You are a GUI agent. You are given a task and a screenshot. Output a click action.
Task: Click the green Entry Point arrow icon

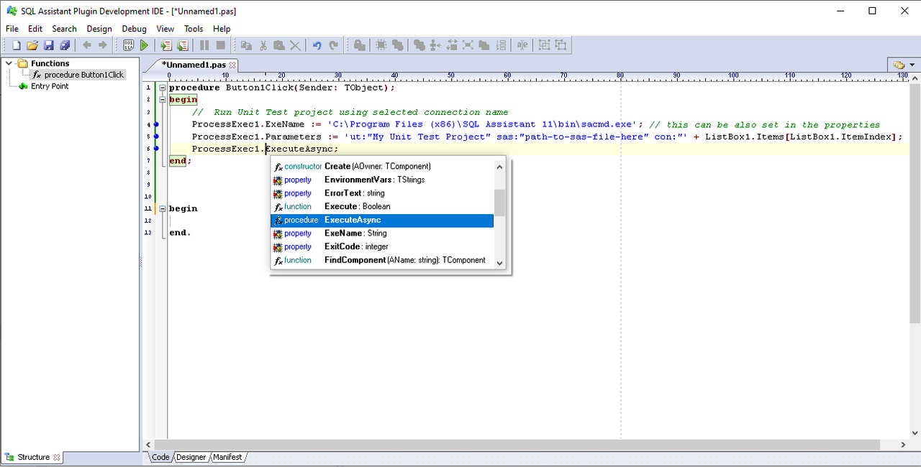[x=23, y=86]
